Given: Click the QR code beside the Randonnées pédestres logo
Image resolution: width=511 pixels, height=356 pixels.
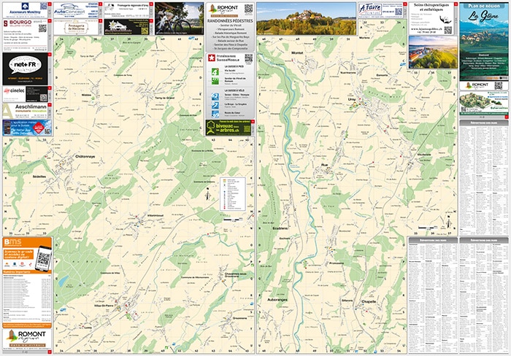Looking at the screenshot, I should pos(248,9).
